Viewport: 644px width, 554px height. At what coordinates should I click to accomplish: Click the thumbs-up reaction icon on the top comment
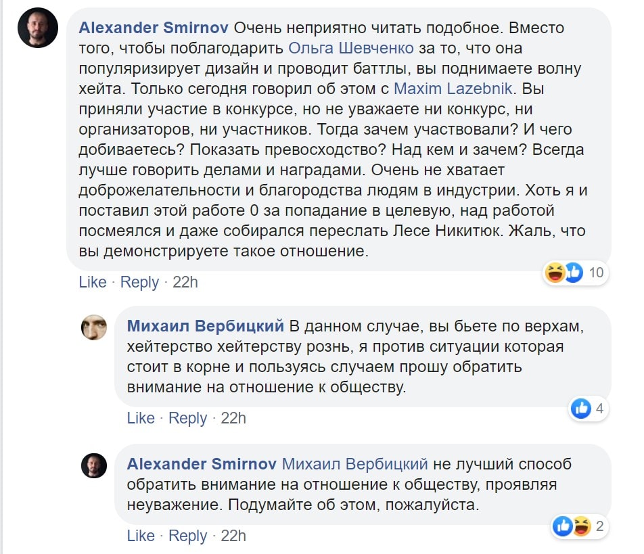pos(574,273)
